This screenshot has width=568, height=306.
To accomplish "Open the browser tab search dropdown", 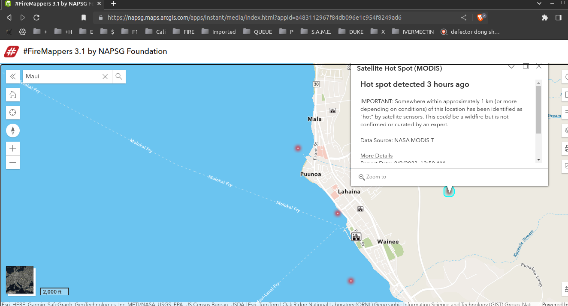I will coord(539,3).
